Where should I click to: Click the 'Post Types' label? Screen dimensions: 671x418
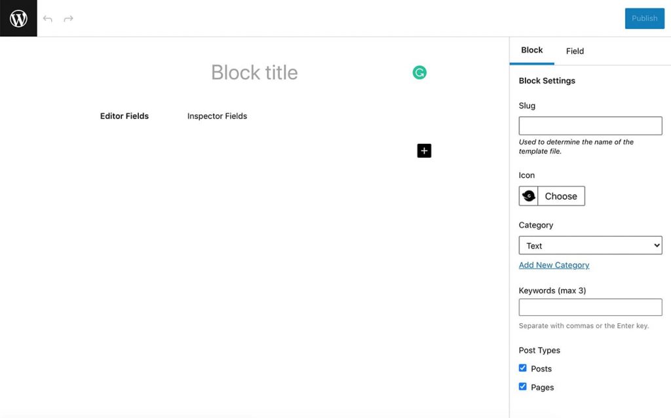click(x=539, y=350)
